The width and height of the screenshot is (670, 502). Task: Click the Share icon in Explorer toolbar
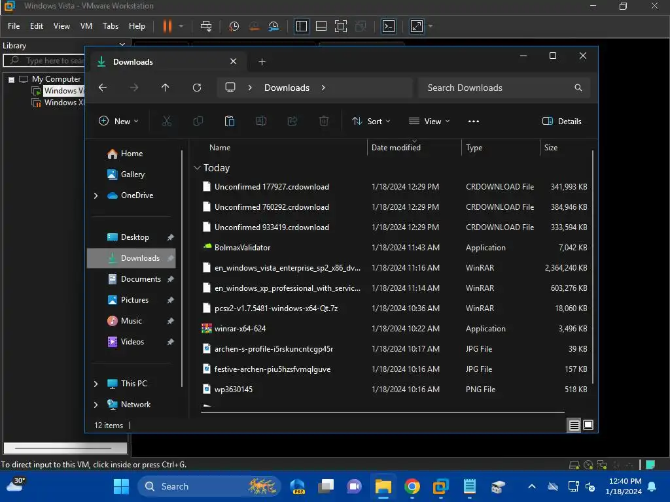[x=292, y=121]
